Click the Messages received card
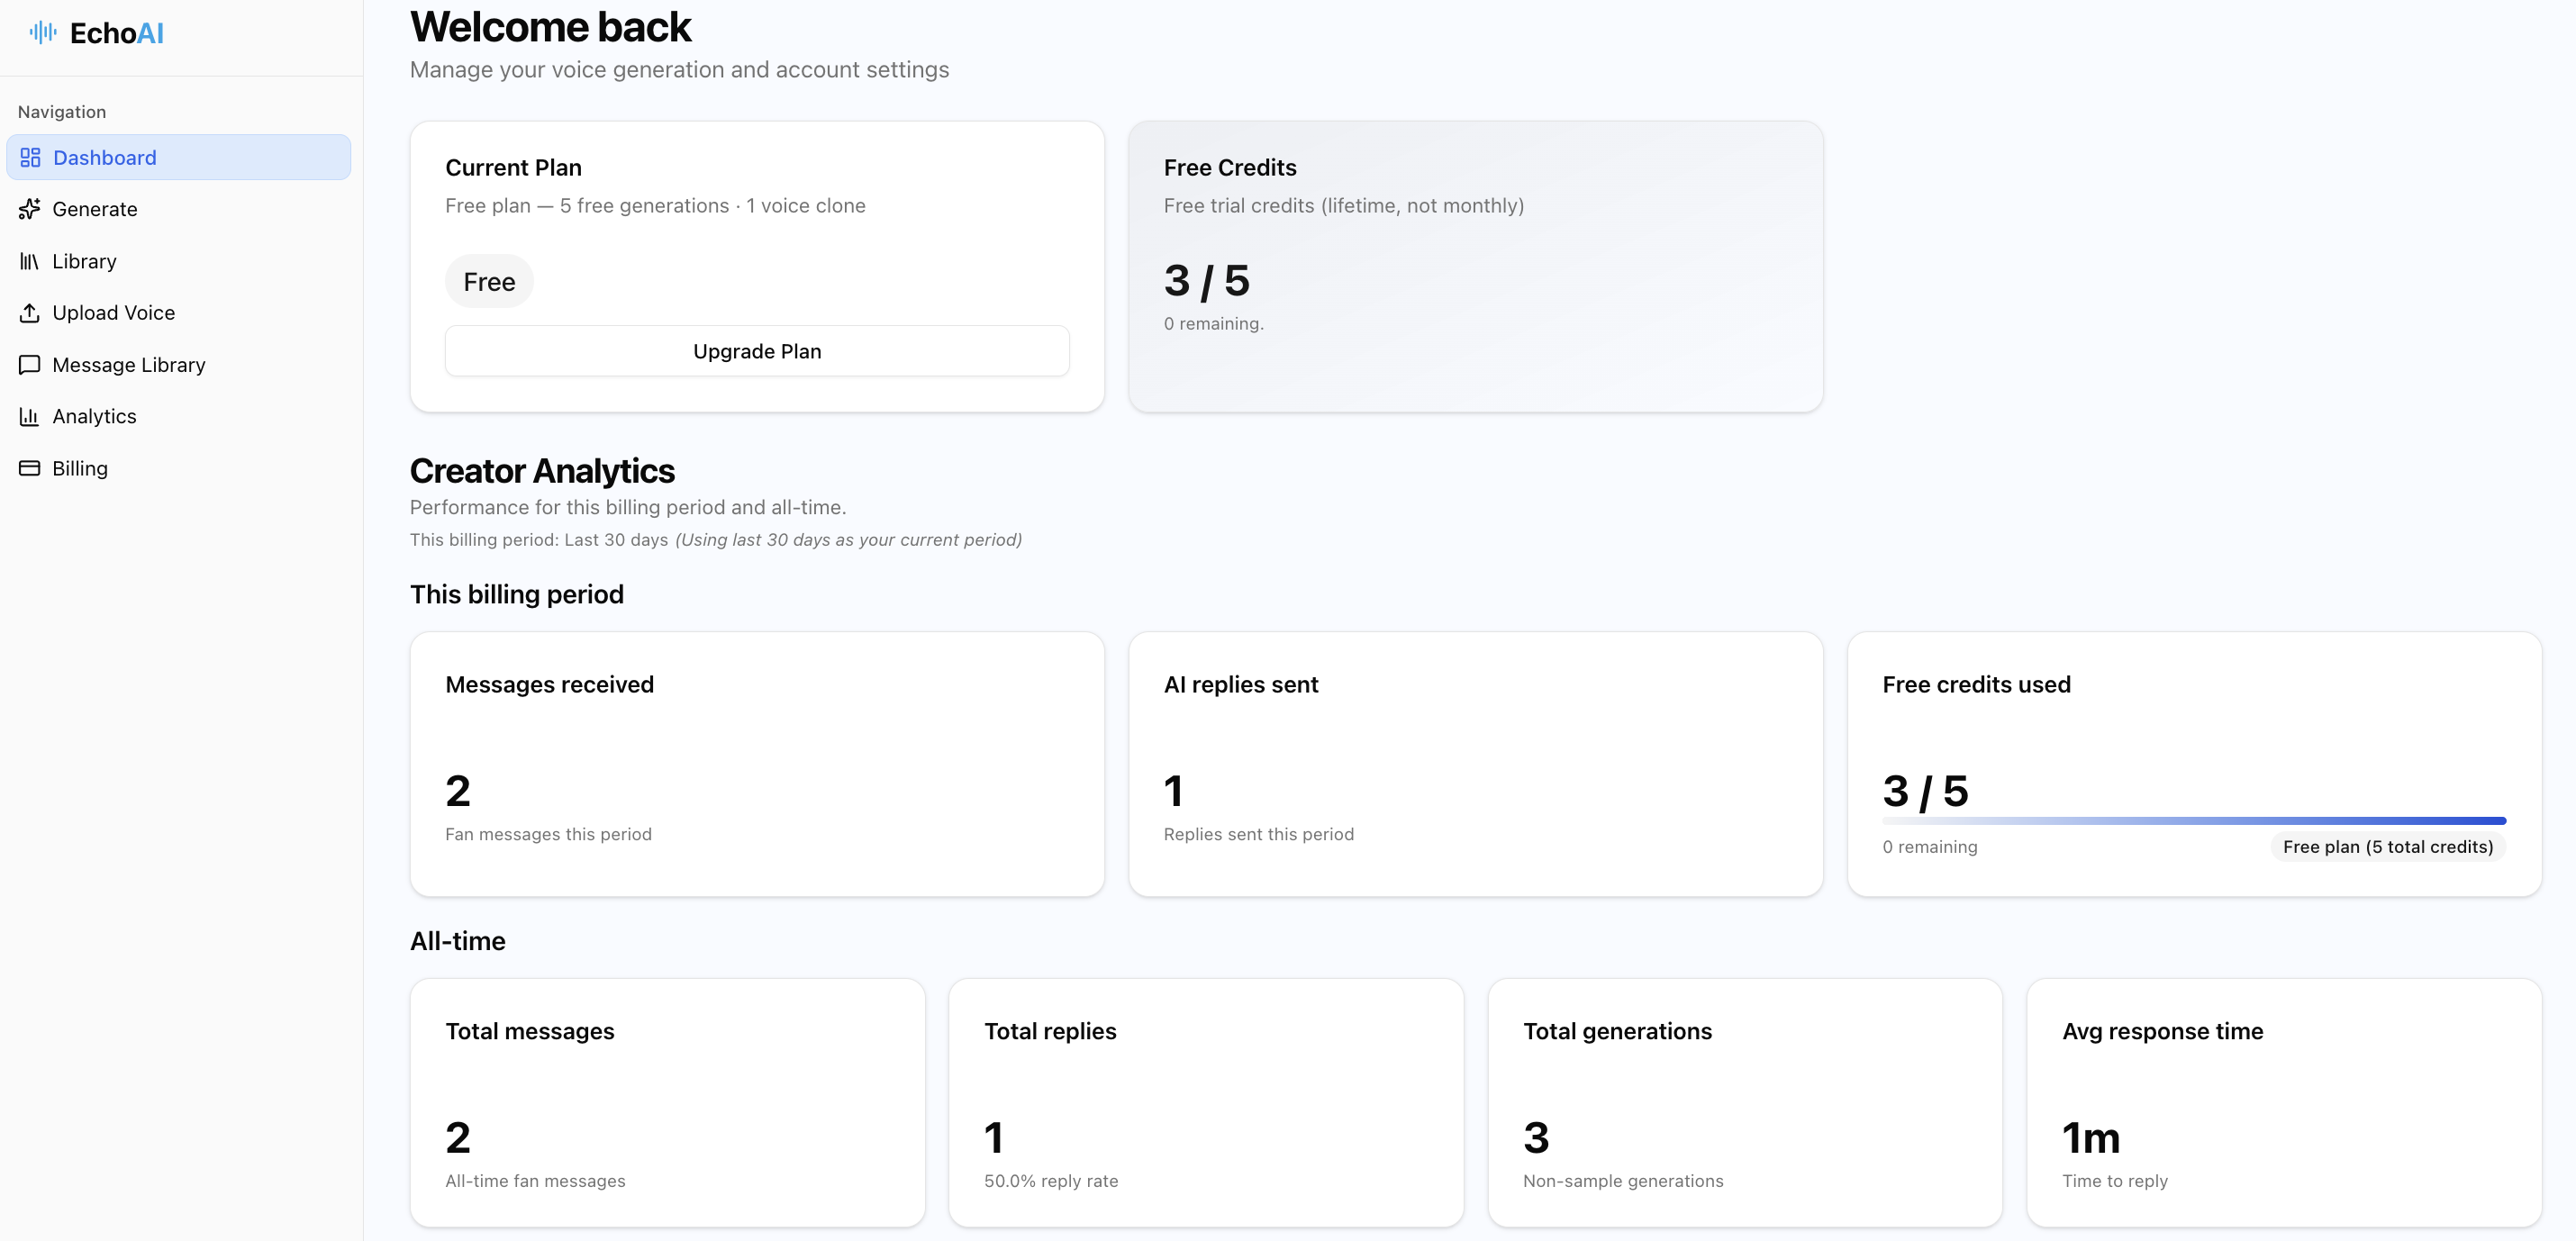Viewport: 2576px width, 1241px height. (757, 763)
